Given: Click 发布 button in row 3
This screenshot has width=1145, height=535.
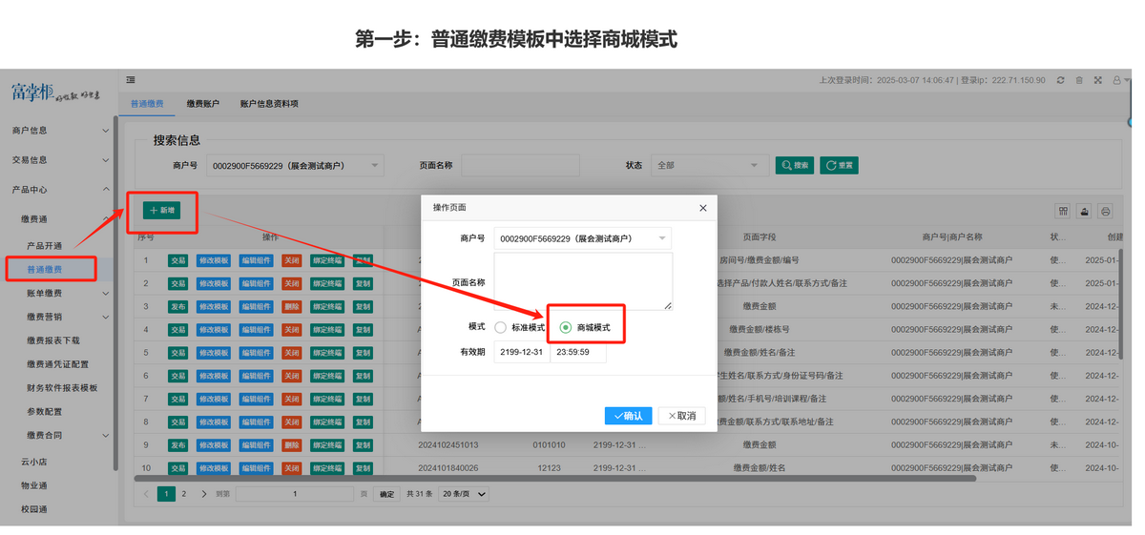Looking at the screenshot, I should click(177, 307).
